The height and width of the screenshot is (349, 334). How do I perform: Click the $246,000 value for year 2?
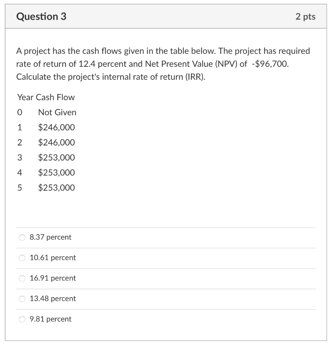pos(56,142)
